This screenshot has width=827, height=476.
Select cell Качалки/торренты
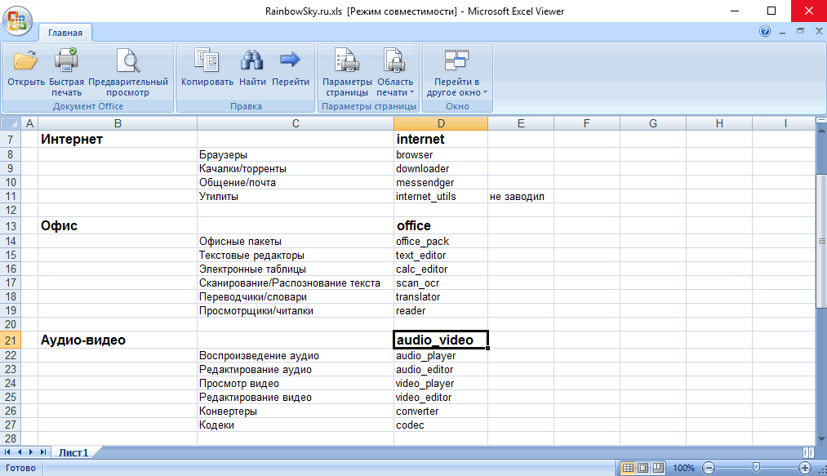click(296, 169)
